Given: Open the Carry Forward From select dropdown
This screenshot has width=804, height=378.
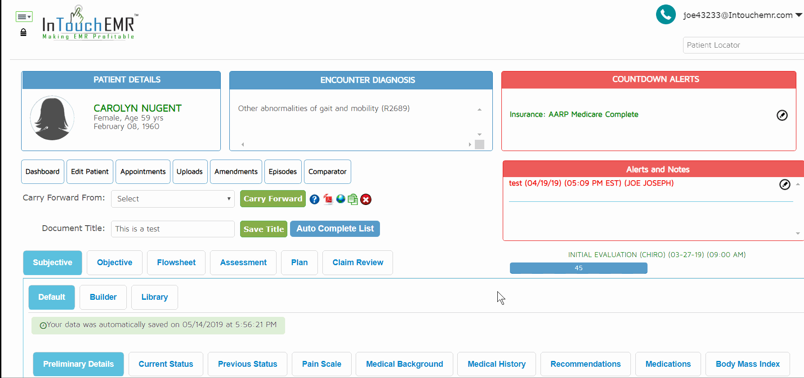Looking at the screenshot, I should [173, 199].
